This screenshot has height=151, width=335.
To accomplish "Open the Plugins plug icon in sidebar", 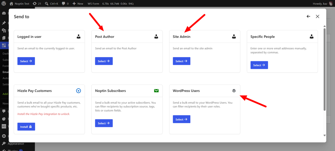I will click(x=4, y=150).
